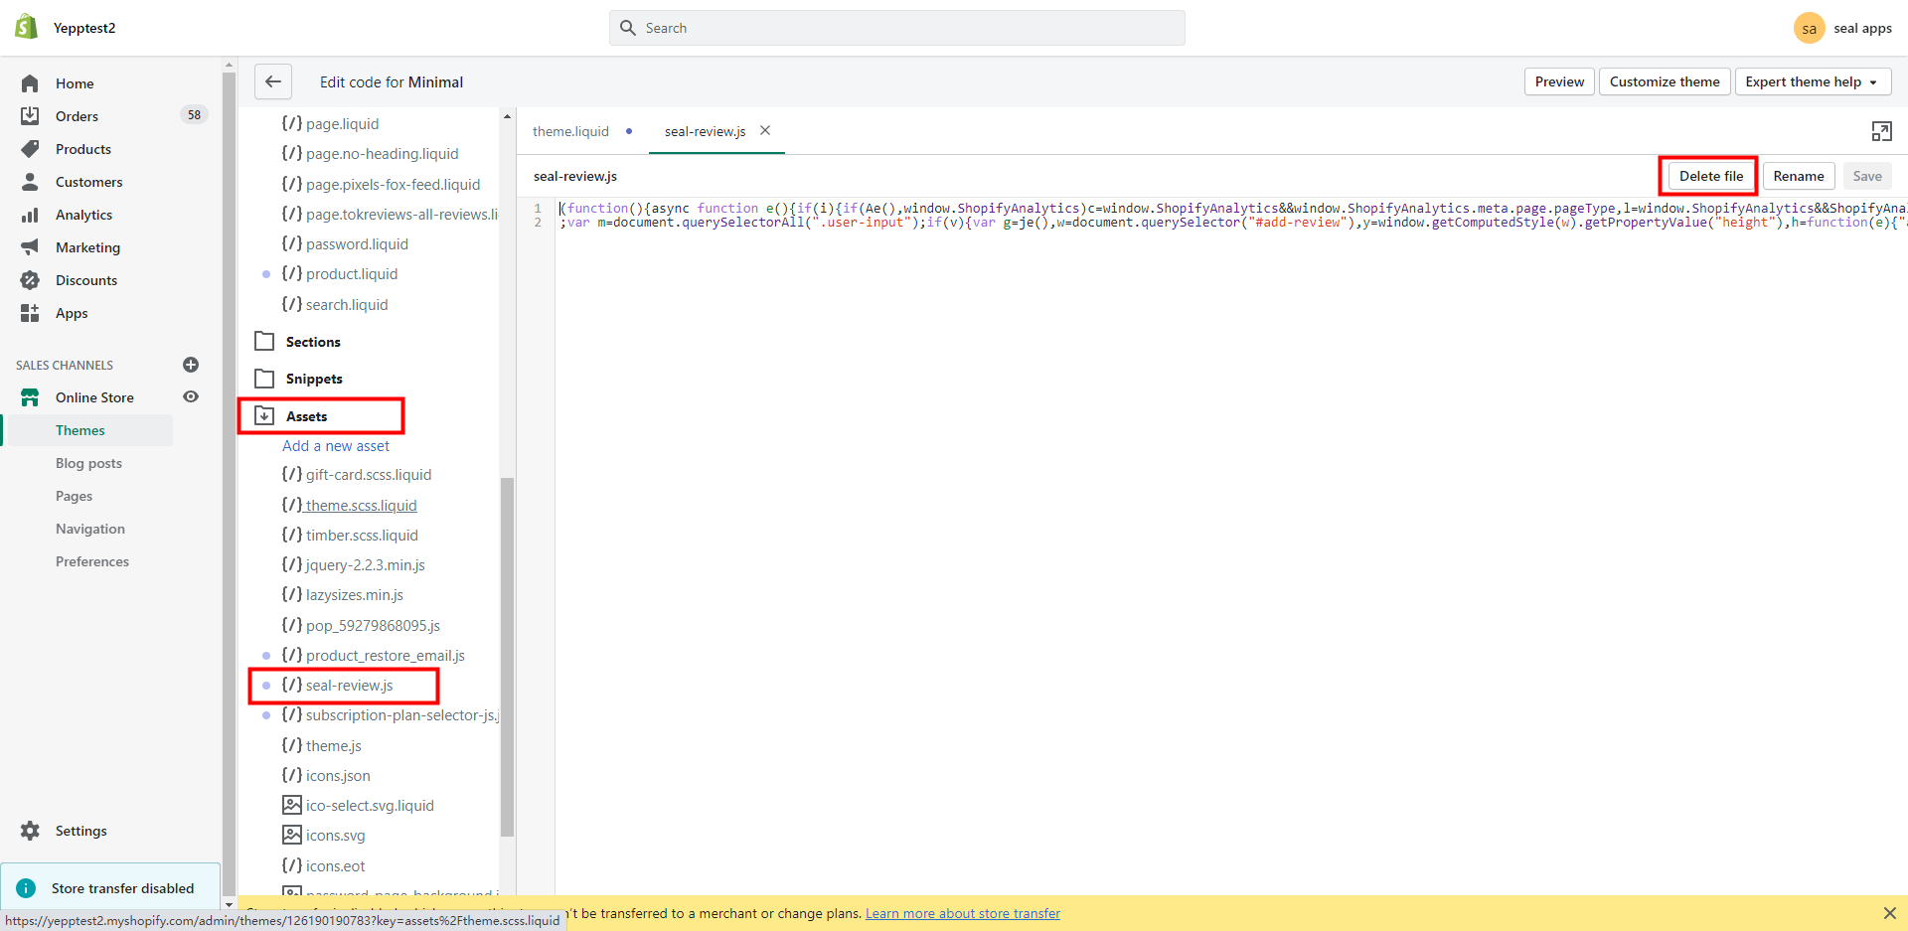Open jquery-2.2.3.min.js file
The image size is (1908, 931).
pyautogui.click(x=354, y=564)
